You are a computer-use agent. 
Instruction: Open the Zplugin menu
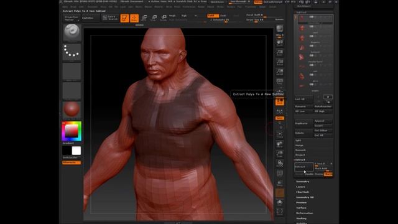coord(262,7)
